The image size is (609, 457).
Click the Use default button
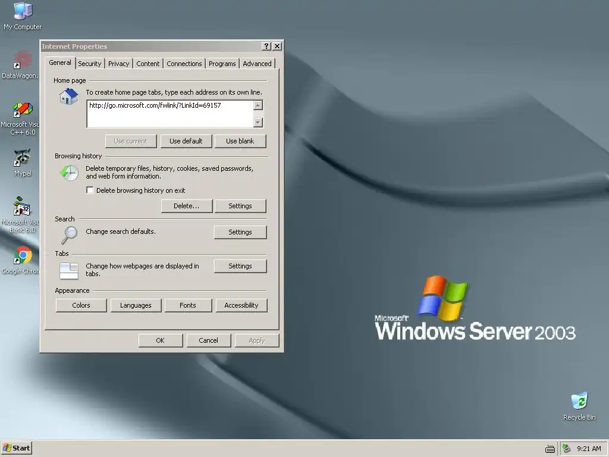[x=186, y=141]
